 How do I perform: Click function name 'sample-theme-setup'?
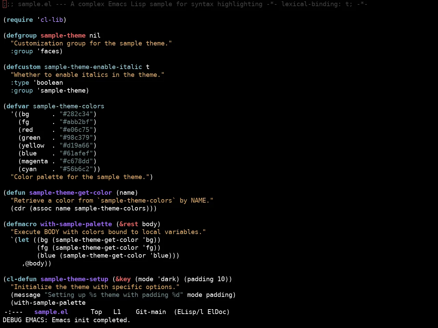[x=74, y=279]
